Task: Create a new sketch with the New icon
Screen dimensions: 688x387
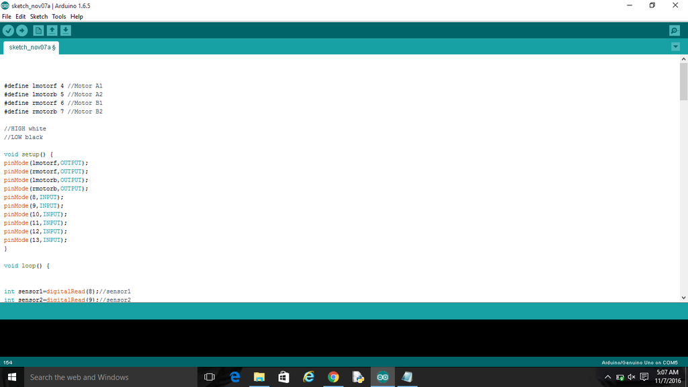Action: [x=38, y=31]
